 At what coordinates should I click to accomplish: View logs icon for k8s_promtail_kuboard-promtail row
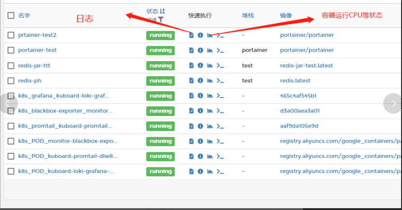click(191, 126)
